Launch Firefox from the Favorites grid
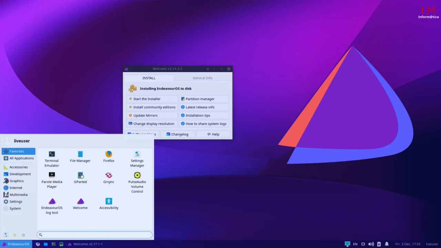Screen dimensions: 441x248 point(109,156)
